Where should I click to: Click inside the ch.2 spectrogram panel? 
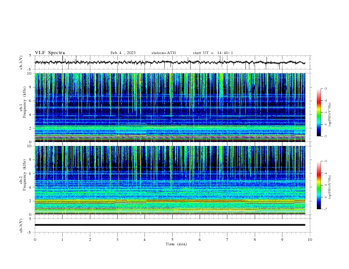170,180
